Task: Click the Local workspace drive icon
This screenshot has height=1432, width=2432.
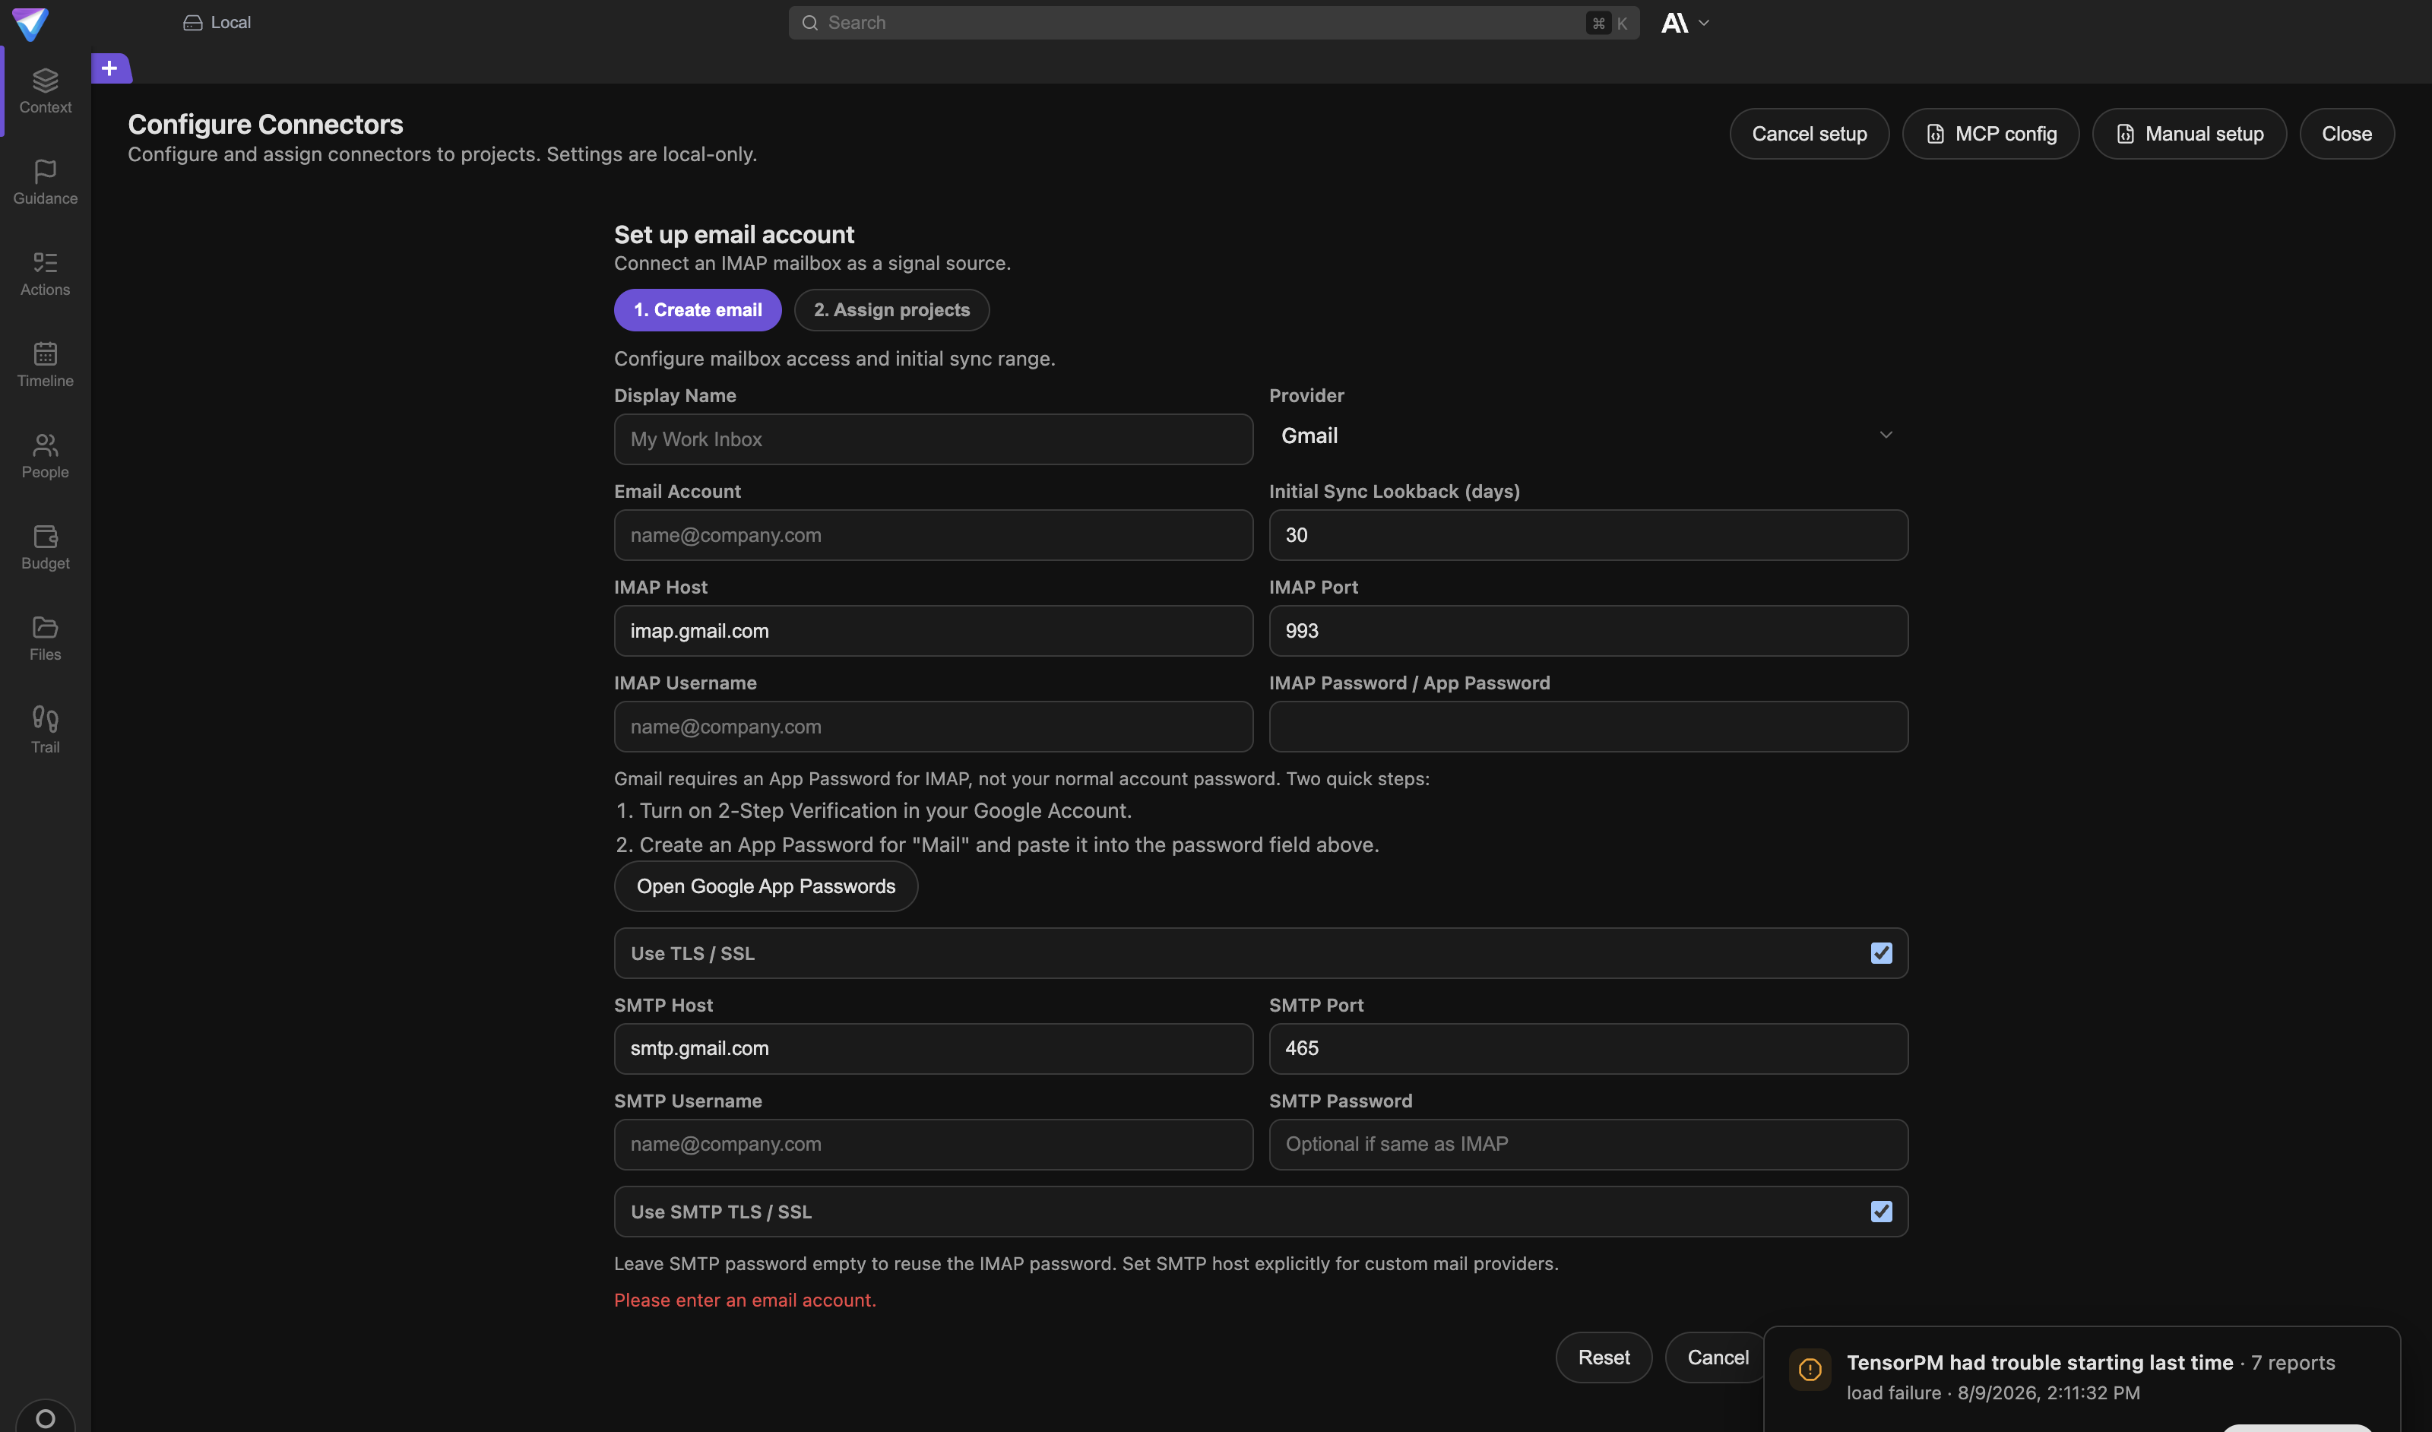Action: point(192,22)
